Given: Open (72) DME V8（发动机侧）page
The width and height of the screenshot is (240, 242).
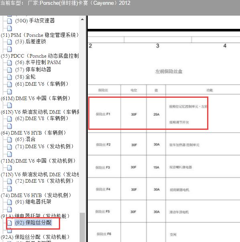Looking at the screenshot, I should pyautogui.click(x=44, y=181).
